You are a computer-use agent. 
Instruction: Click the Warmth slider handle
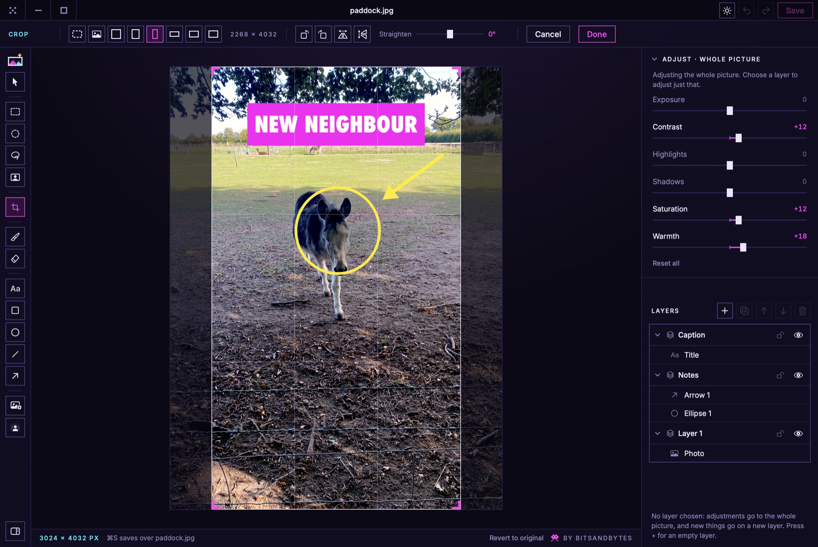tap(743, 248)
